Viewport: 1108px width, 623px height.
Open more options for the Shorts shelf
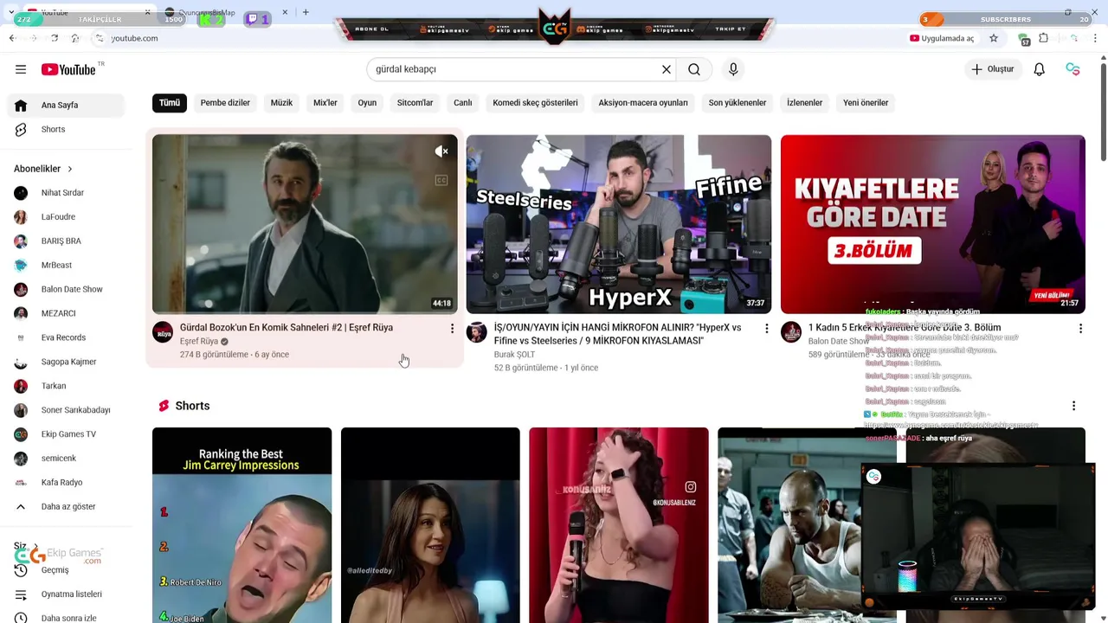pyautogui.click(x=1073, y=406)
